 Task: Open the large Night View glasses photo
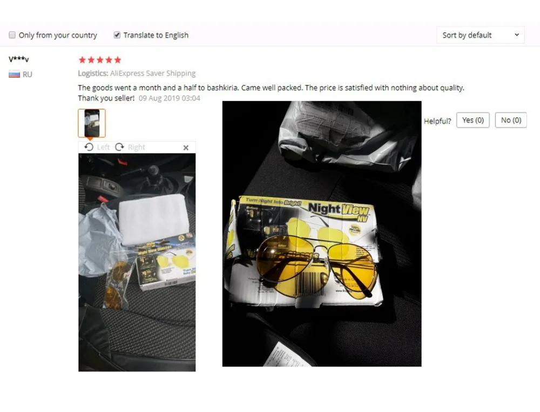click(322, 234)
